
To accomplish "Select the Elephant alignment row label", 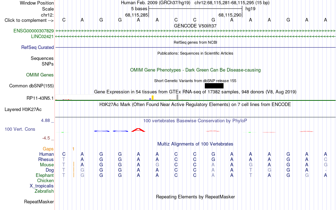I will click(x=45, y=175).
